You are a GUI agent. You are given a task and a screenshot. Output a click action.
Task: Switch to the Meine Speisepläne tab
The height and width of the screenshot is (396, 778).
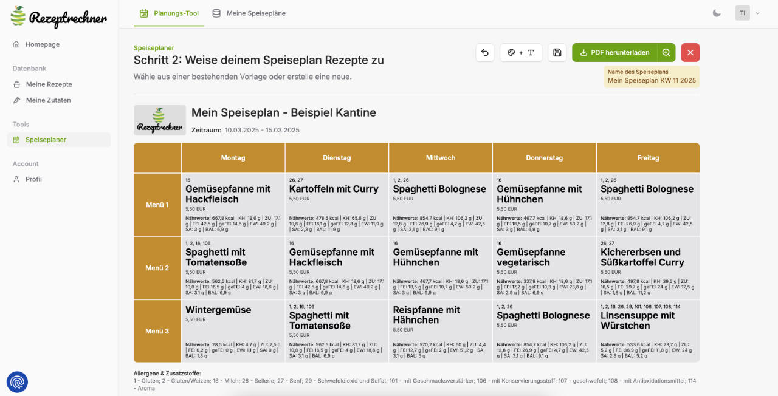249,13
